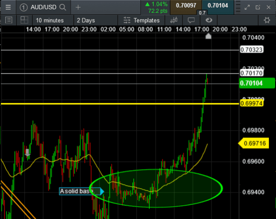Click the yellow 0.69716 moving average tag
This screenshot has width=276, height=219.
point(253,143)
